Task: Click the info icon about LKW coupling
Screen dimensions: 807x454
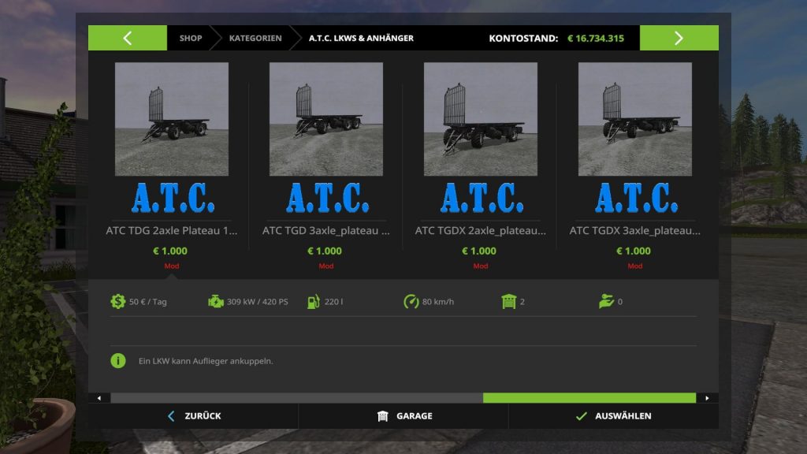Action: [118, 360]
